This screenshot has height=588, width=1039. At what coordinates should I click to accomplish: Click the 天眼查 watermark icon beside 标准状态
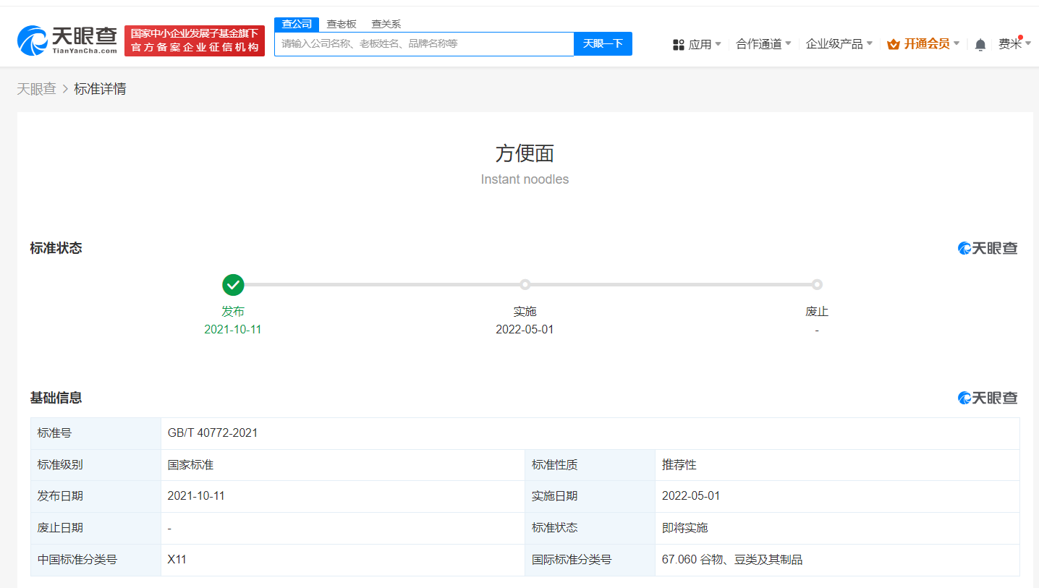pos(964,247)
